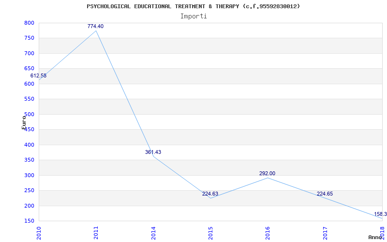Click the 800 y-axis tick label

[x=29, y=23]
